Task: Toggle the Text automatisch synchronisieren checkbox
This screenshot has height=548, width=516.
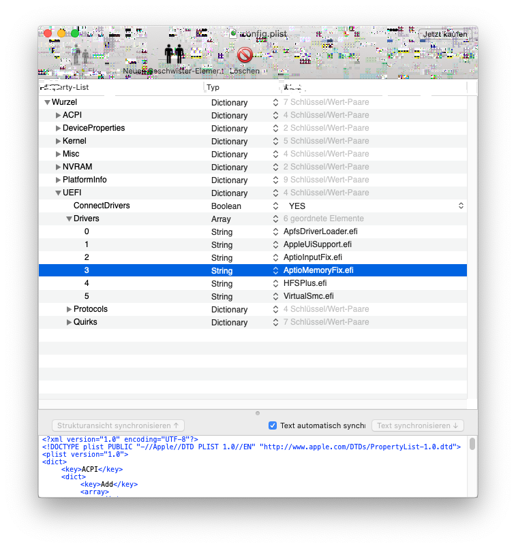Action: click(x=273, y=425)
